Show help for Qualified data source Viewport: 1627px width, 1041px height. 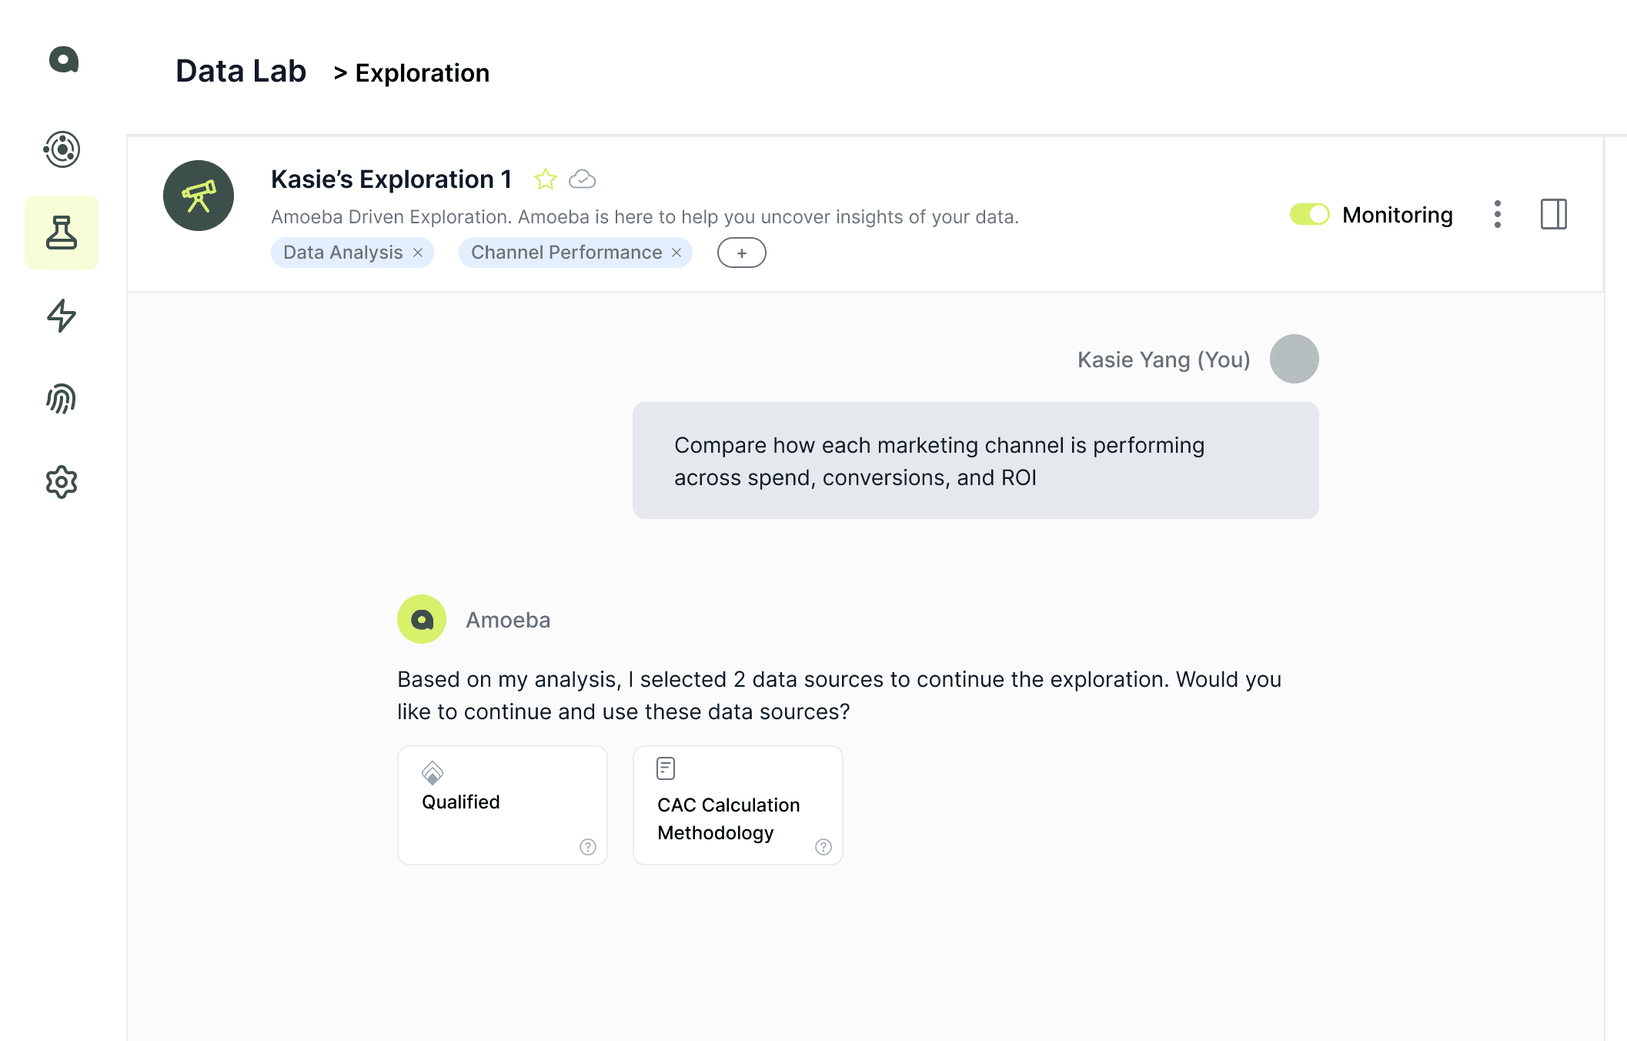pyautogui.click(x=588, y=847)
